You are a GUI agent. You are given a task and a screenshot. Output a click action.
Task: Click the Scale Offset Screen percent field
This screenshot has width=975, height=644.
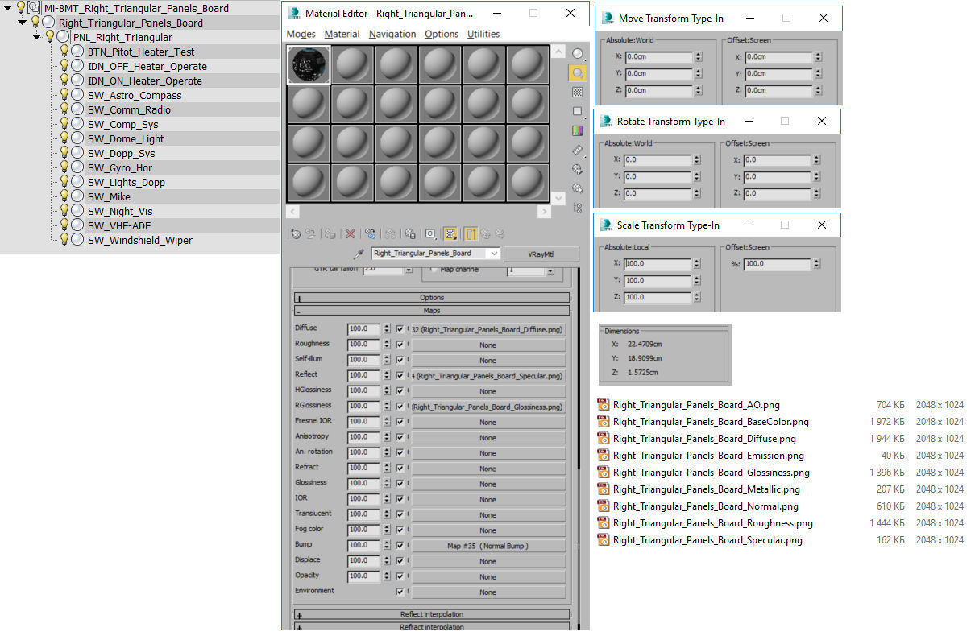(778, 263)
